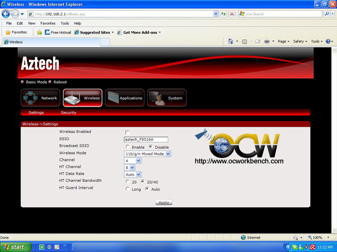This screenshot has width=337, height=252.
Task: Select the Settings sub-tab
Action: click(x=36, y=112)
